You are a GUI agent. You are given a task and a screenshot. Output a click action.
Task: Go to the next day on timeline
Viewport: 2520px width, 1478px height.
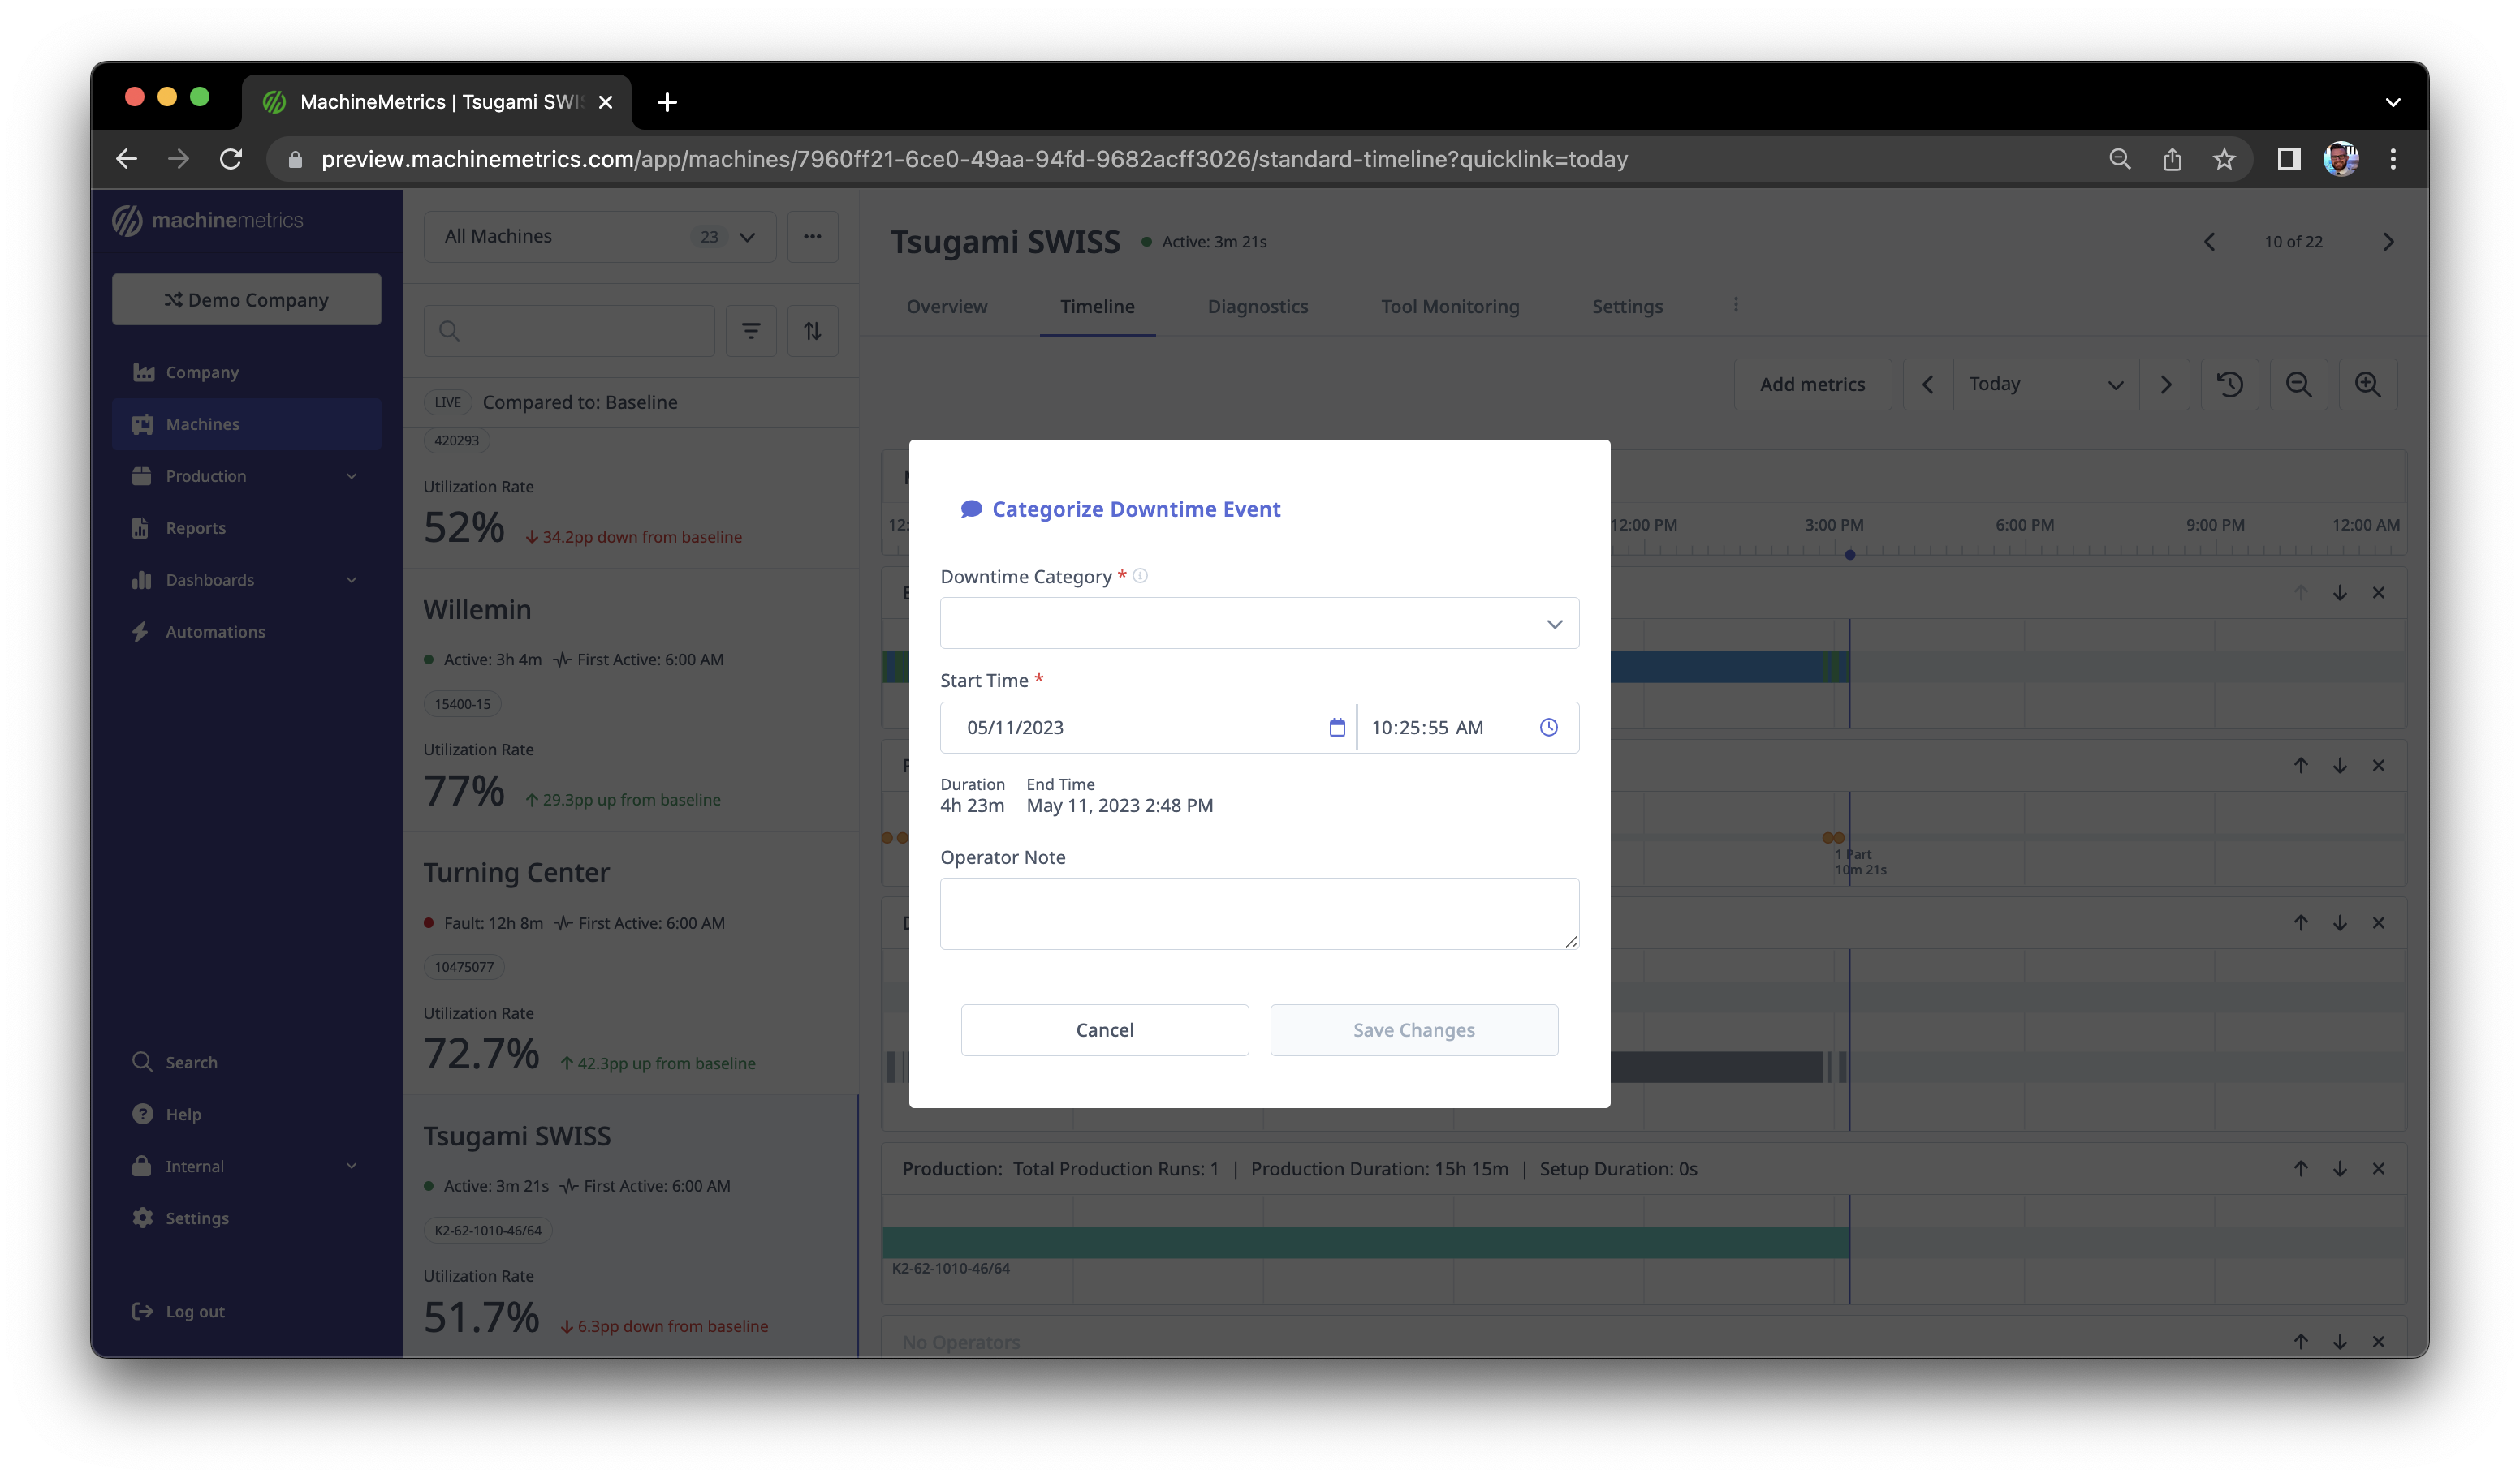(2165, 385)
